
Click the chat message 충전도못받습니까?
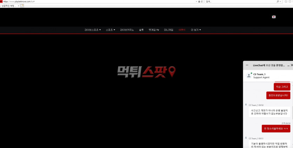click(278, 95)
